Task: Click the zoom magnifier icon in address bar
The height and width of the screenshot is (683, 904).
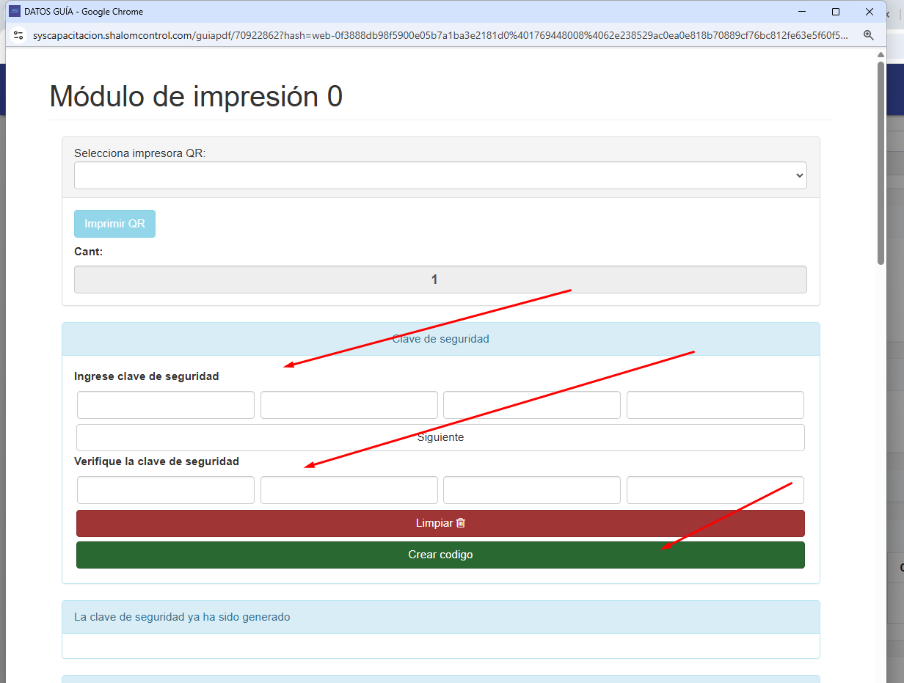Action: [x=869, y=35]
